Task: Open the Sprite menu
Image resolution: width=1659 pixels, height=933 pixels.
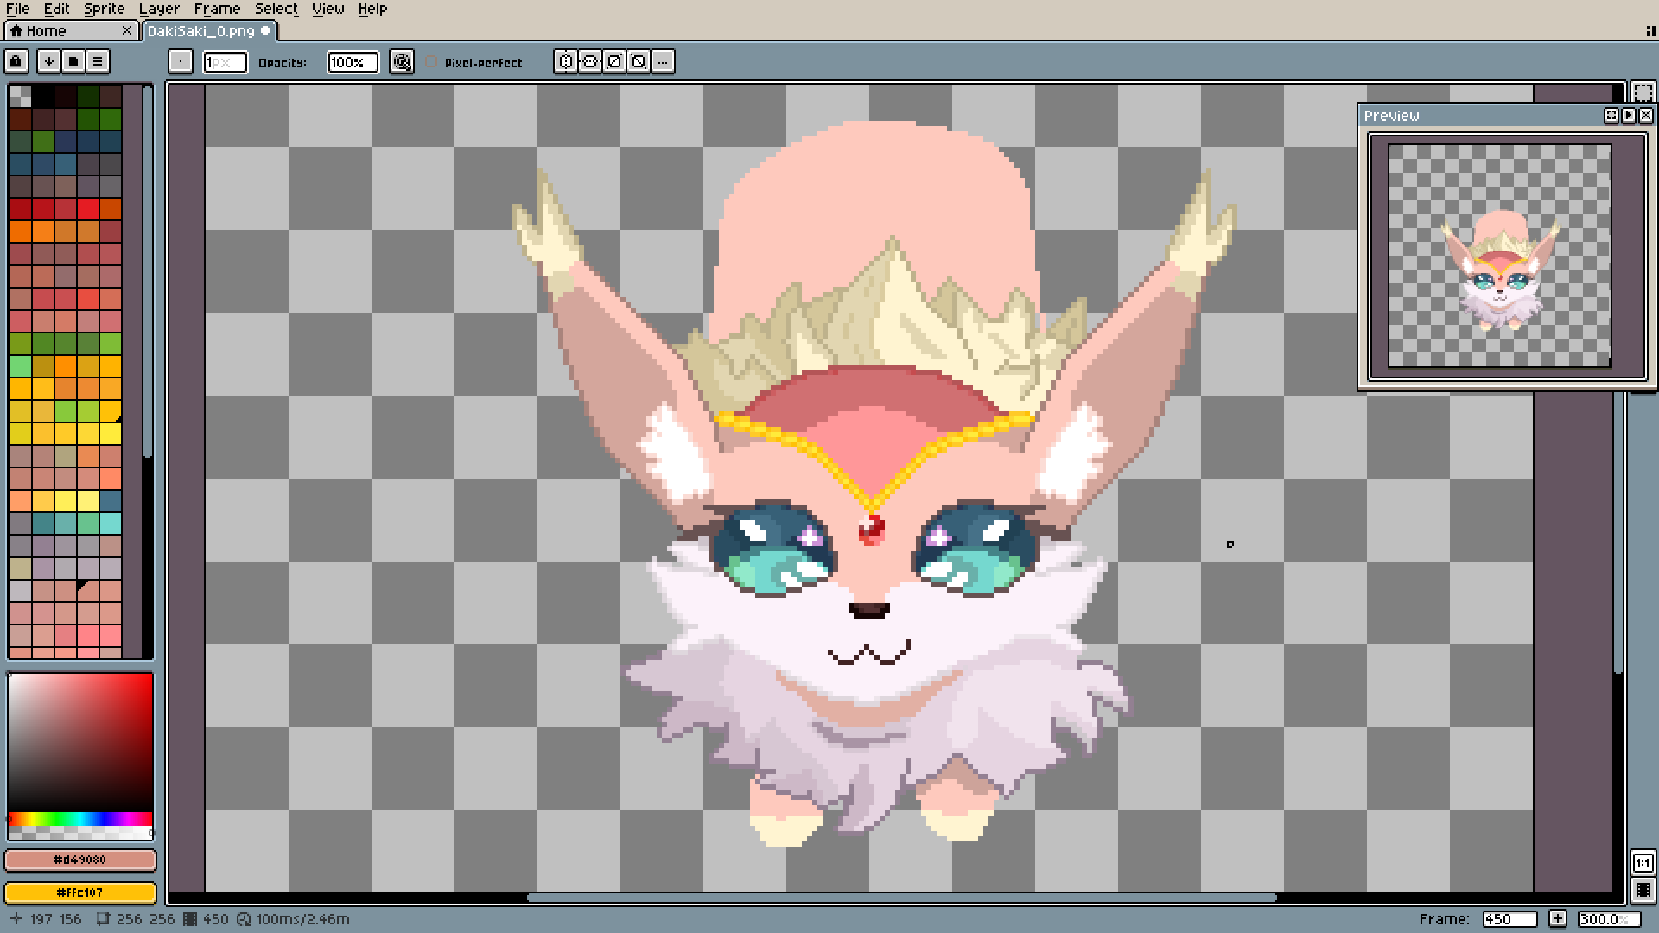Action: pyautogui.click(x=104, y=9)
